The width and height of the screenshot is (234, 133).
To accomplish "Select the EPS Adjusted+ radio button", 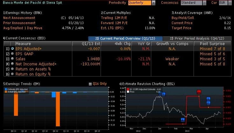I will pos(12,49).
